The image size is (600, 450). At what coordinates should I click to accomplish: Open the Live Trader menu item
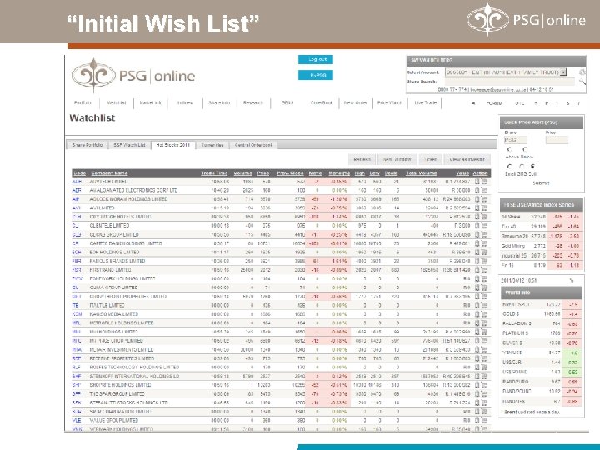point(427,103)
